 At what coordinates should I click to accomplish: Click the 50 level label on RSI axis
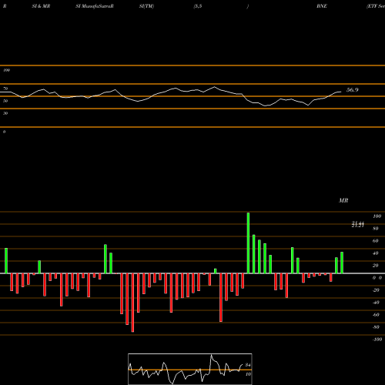(x=5, y=101)
